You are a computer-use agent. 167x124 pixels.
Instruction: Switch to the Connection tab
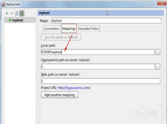pyautogui.click(x=52, y=28)
